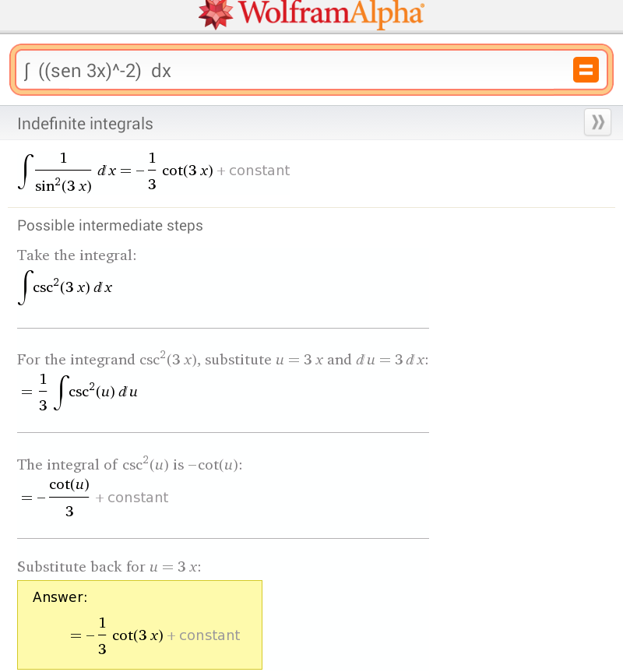This screenshot has width=623, height=672.
Task: Click the WolframAlpha wordmark text
Action: tap(331, 12)
